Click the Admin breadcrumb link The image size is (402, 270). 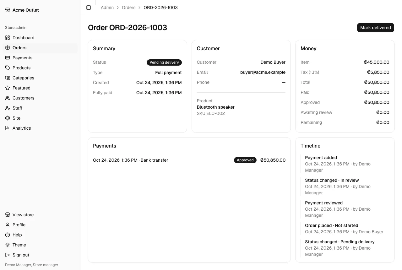point(107,8)
